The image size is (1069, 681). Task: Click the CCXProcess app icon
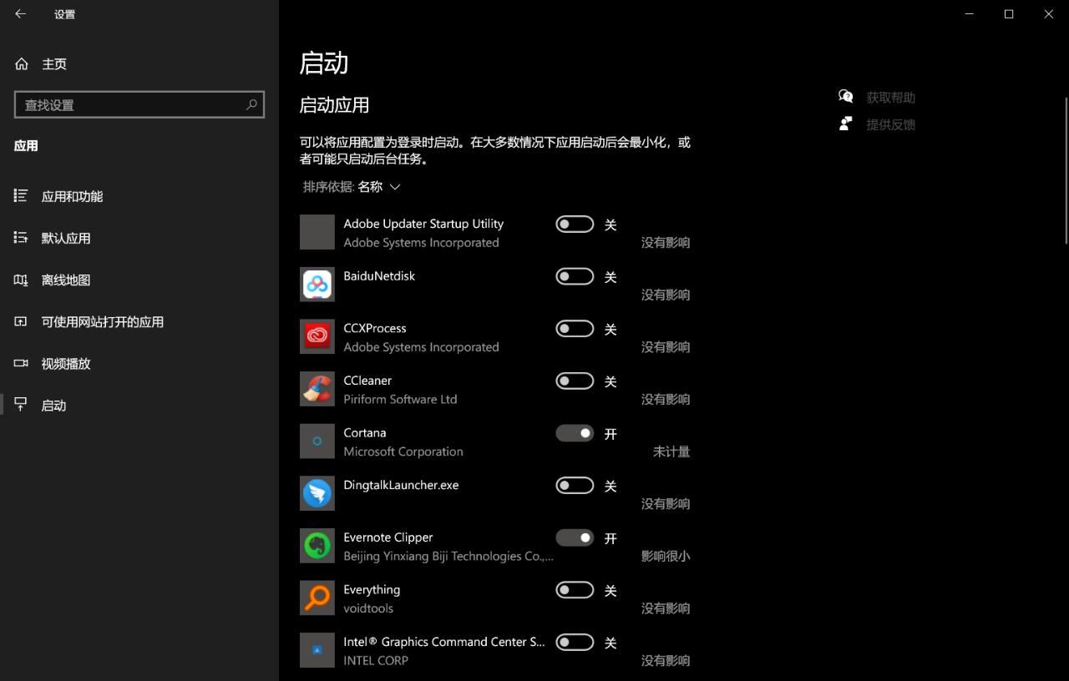[317, 336]
